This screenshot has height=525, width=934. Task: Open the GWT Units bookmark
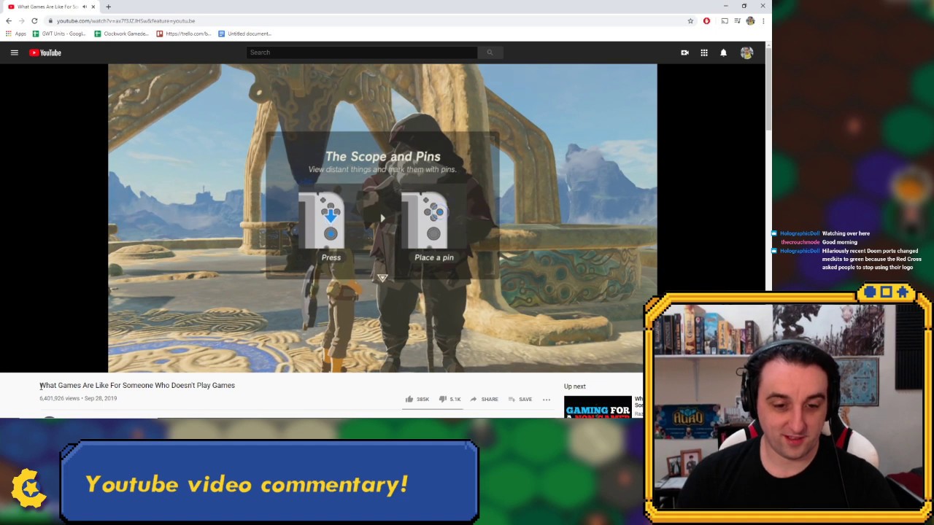[x=59, y=34]
